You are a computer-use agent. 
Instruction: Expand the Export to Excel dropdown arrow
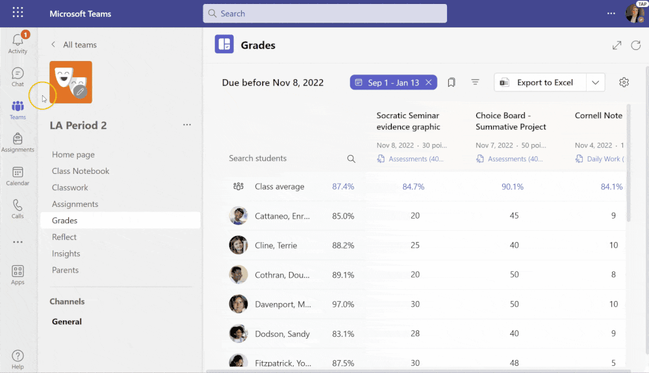595,82
